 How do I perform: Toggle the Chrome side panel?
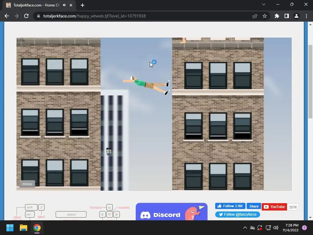[x=287, y=16]
